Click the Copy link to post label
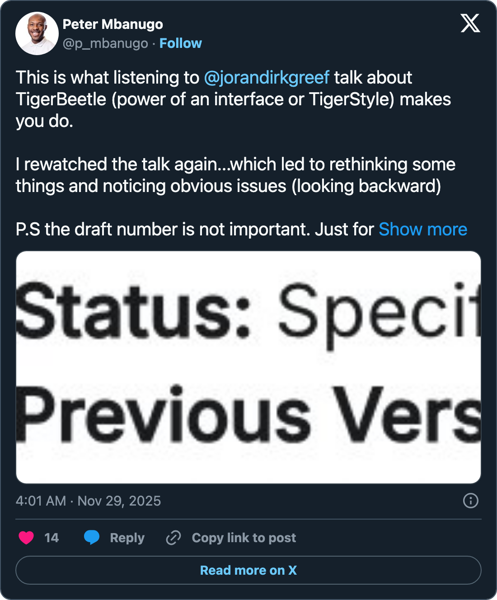 (x=244, y=538)
